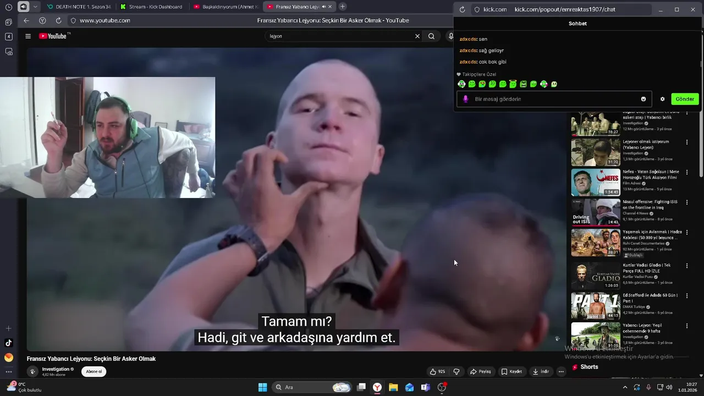The image size is (704, 396).
Task: Open options menu for Yabancı Lejyon Yeşil cehennemde
Action: pyautogui.click(x=686, y=326)
